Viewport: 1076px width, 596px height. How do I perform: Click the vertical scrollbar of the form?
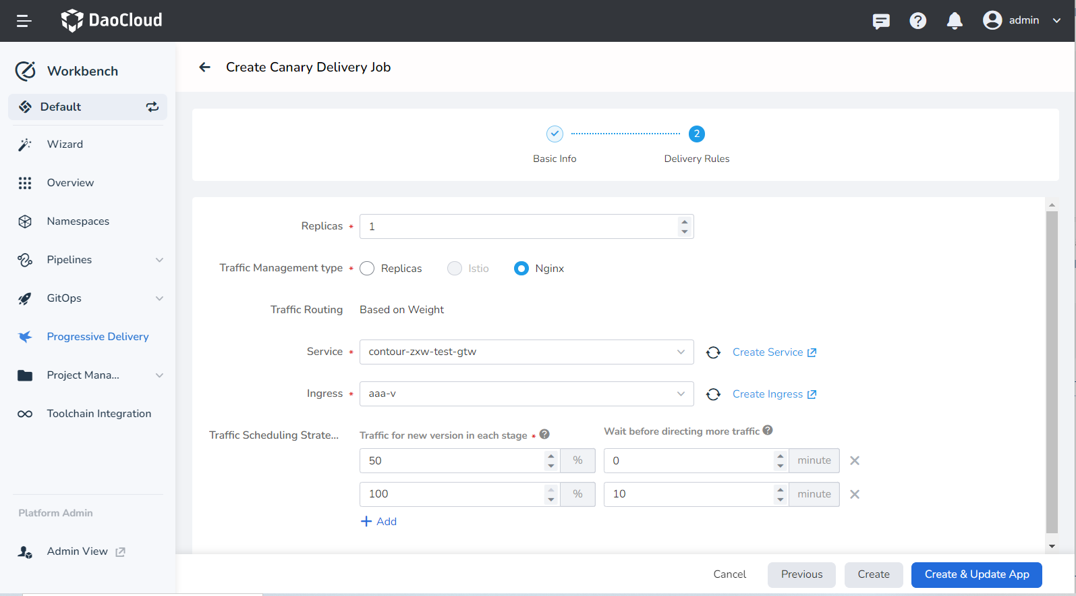point(1052,371)
